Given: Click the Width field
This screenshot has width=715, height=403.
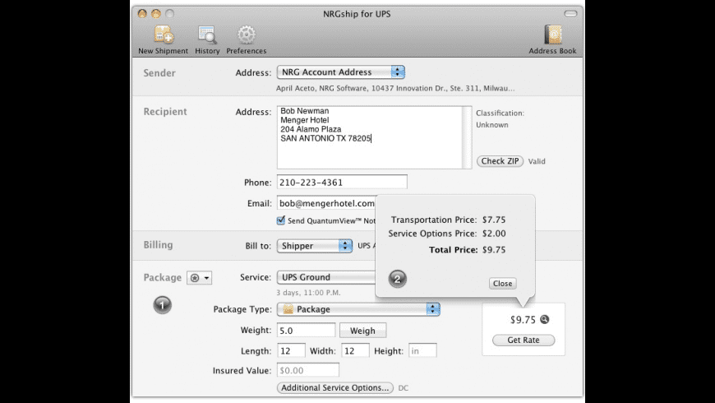Looking at the screenshot, I should click(355, 350).
